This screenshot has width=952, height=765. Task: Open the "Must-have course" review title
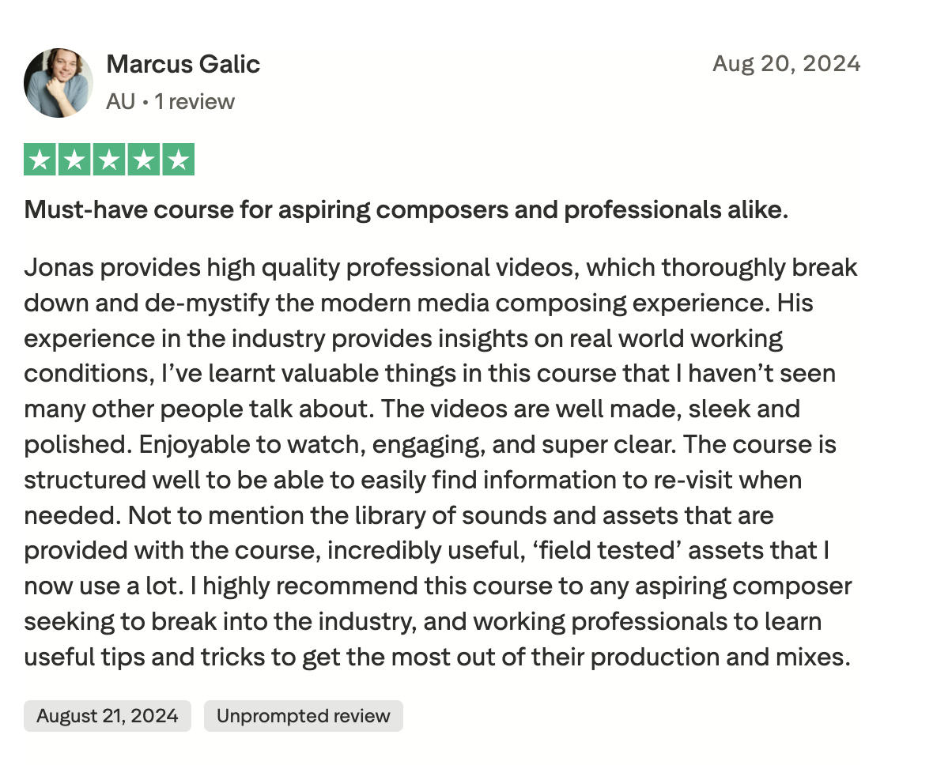tap(406, 211)
